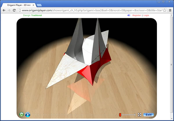Image resolution: width=174 pixels, height=121 pixels.
Task: Click the red speed slider handle
Action: [120, 115]
